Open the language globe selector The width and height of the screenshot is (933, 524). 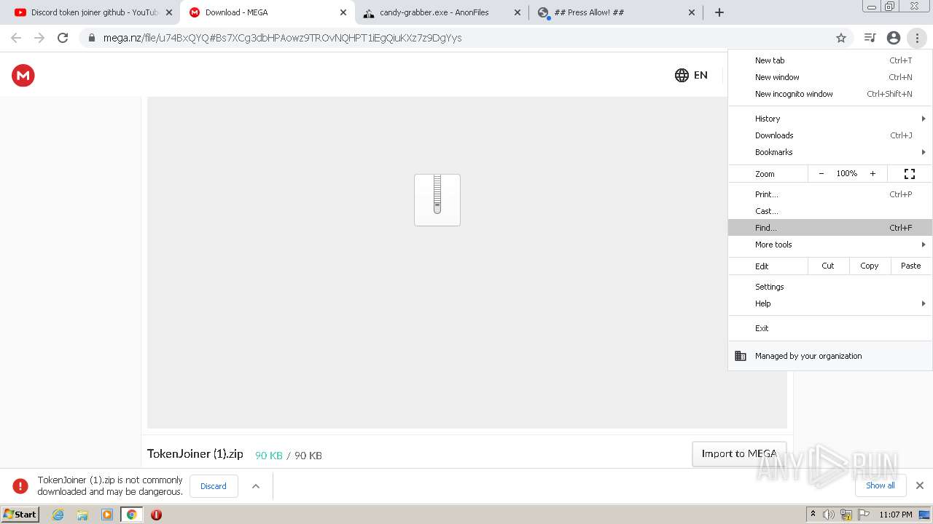tap(682, 75)
